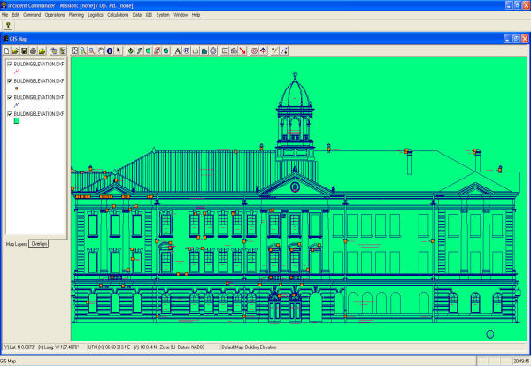Select the Zoom In magnifier tool
The width and height of the screenshot is (531, 366).
pyautogui.click(x=83, y=50)
